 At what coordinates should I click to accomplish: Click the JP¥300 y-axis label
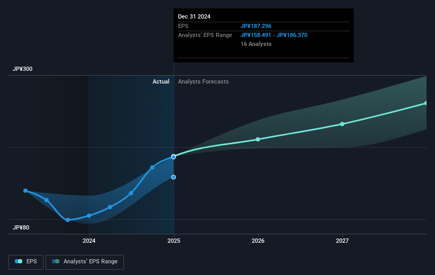[22, 69]
